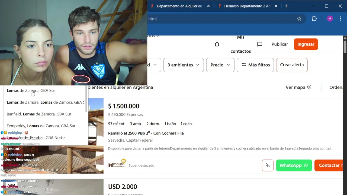Screen dimensions: 347x195
Task: Click the orange Ingresar button
Action: pos(306,44)
